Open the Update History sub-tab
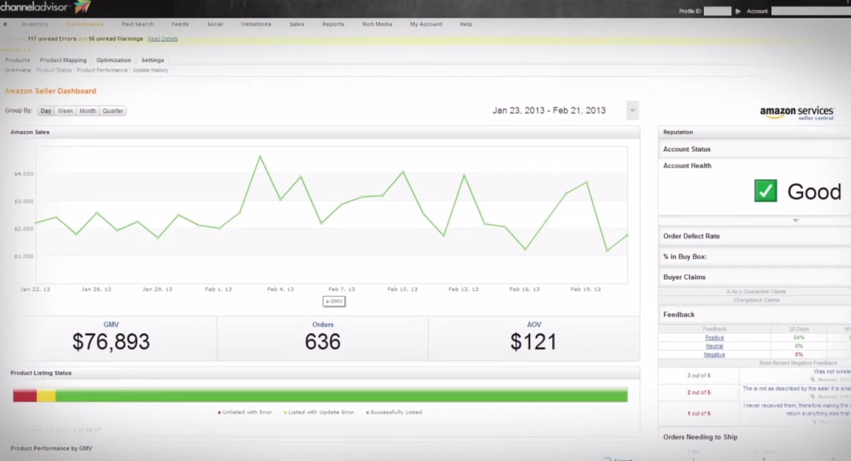The width and height of the screenshot is (851, 461). pyautogui.click(x=150, y=70)
